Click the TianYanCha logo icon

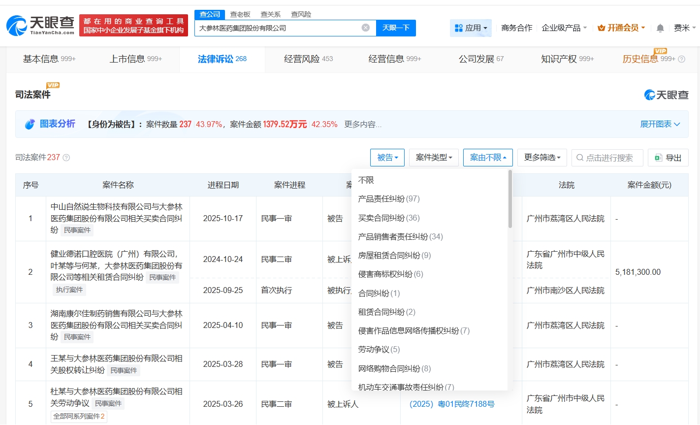click(x=17, y=25)
